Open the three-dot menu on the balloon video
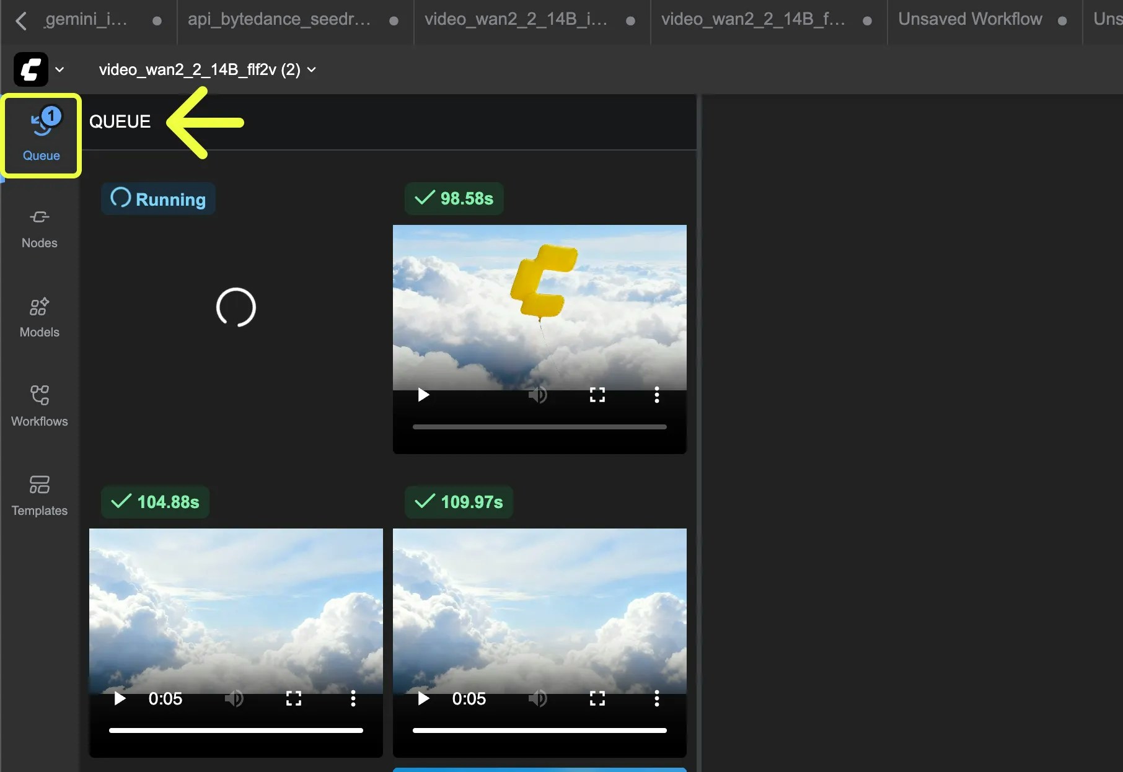This screenshot has height=772, width=1123. click(656, 395)
